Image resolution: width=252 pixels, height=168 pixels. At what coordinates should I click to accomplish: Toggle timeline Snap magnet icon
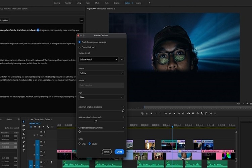(x=35, y=127)
